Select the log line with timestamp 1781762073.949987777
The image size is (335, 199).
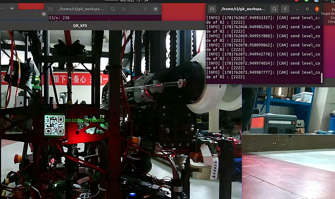(x=263, y=72)
